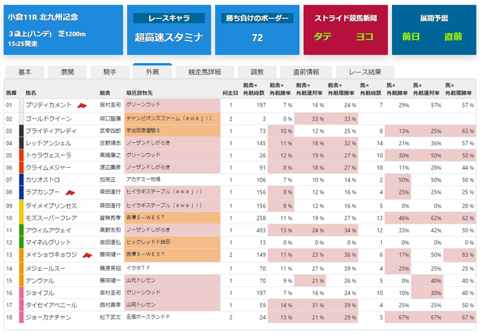Click the red horse icon beside プリディカメント
Viewport: 480px width, 334px height.
pyautogui.click(x=82, y=106)
